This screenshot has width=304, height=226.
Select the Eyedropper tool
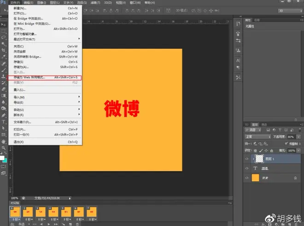coord(3,57)
